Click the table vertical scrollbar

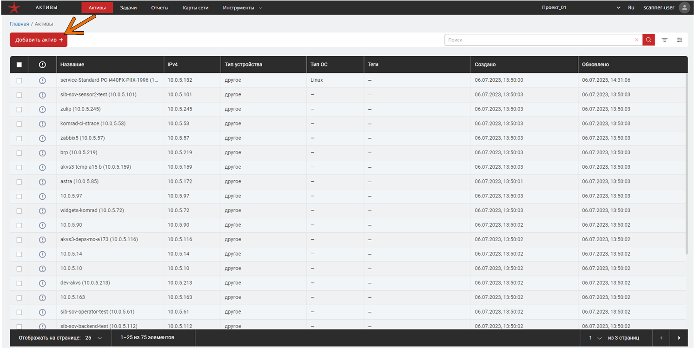click(687, 164)
